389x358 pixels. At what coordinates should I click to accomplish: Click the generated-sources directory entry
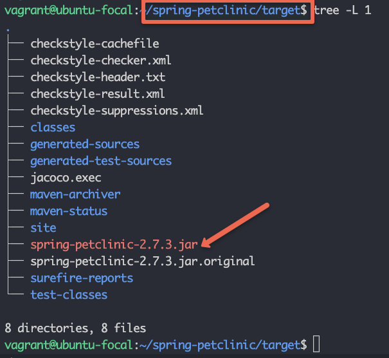pos(85,144)
